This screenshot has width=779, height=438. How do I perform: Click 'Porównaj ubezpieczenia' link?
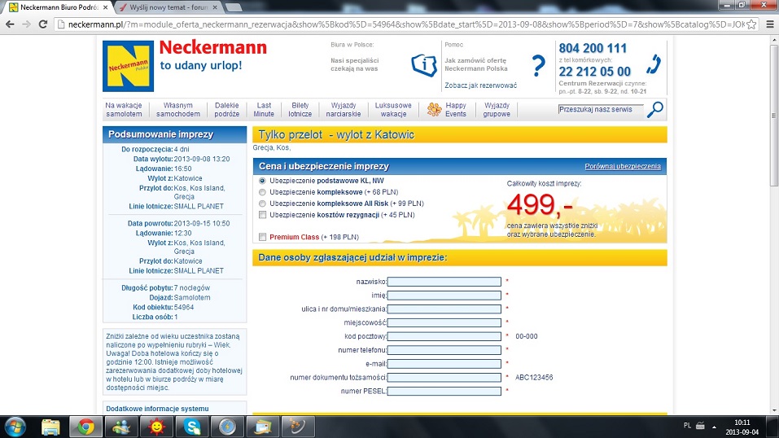click(623, 167)
